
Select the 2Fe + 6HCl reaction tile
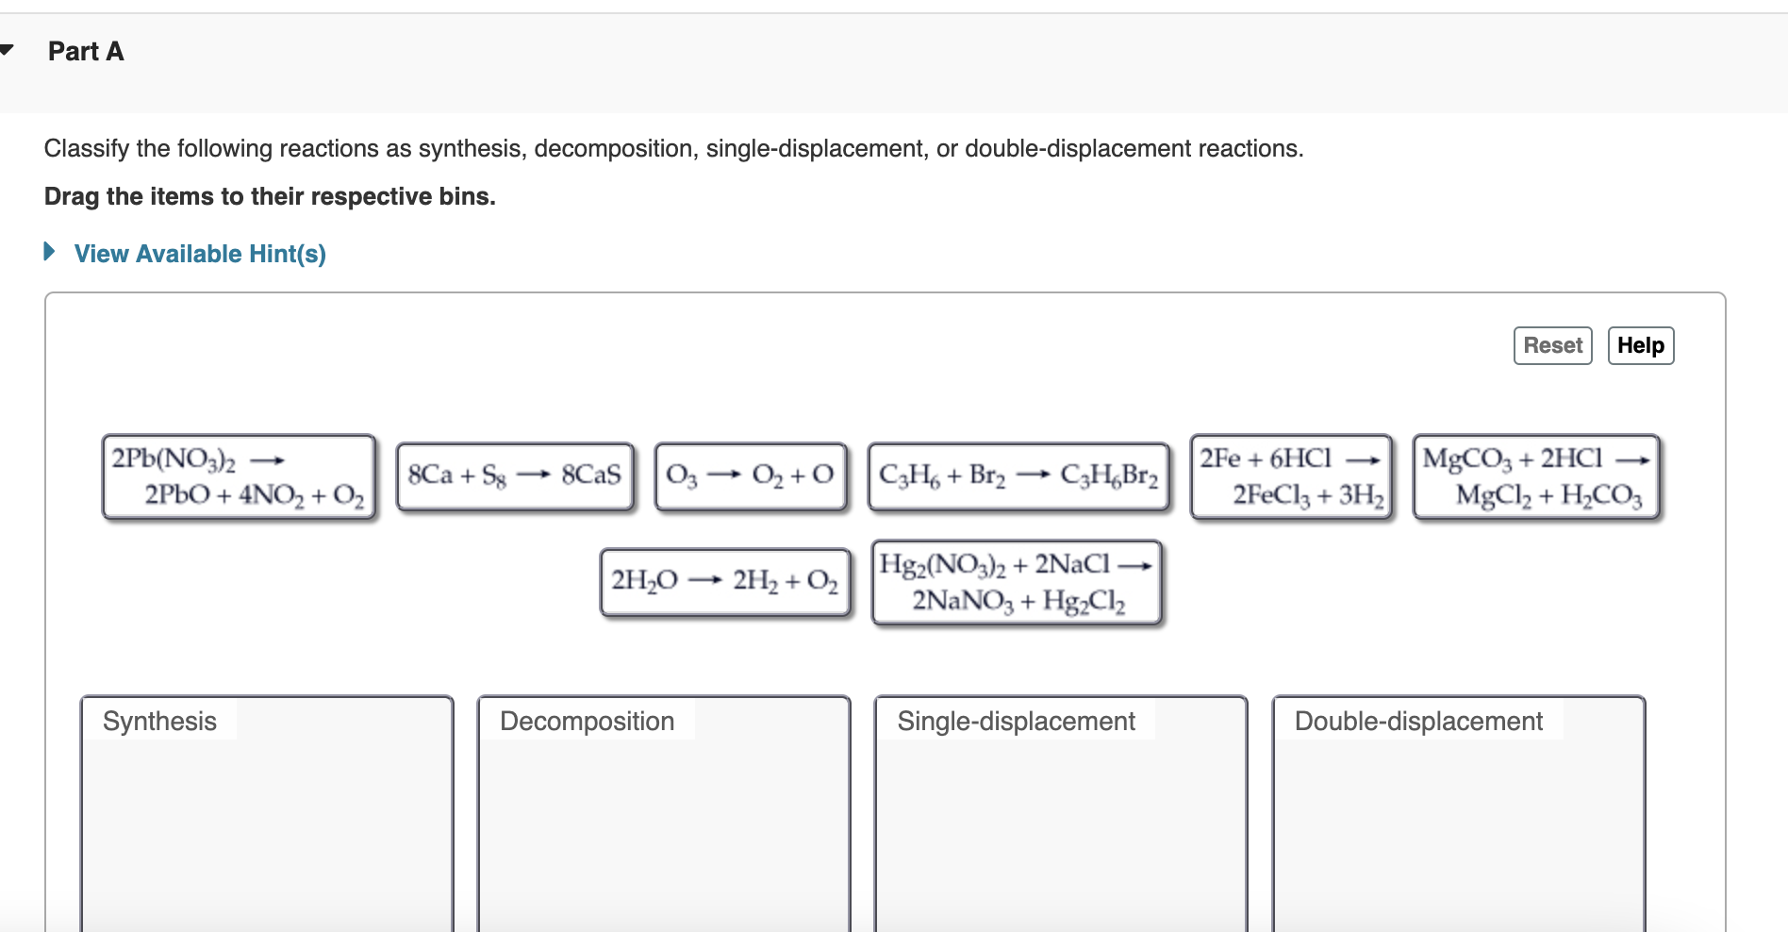click(x=1290, y=475)
